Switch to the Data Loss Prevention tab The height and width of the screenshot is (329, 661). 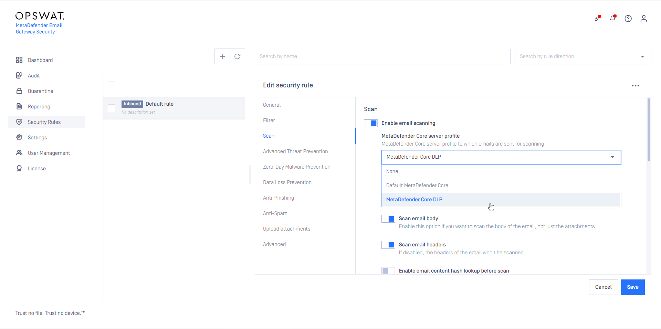(287, 182)
